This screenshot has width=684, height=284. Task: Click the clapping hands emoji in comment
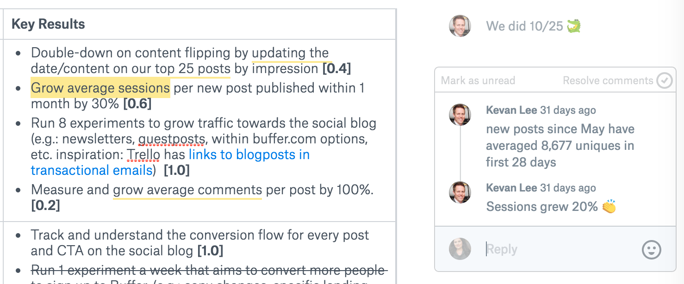pyautogui.click(x=609, y=206)
